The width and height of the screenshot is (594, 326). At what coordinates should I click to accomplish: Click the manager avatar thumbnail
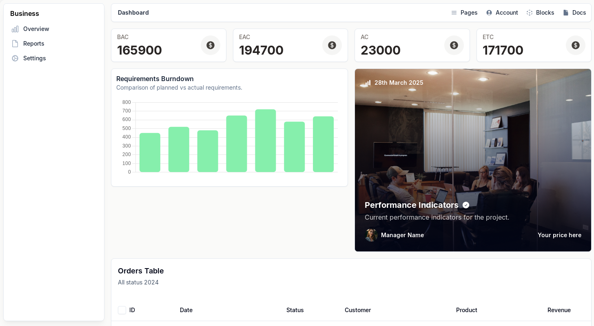tap(371, 235)
